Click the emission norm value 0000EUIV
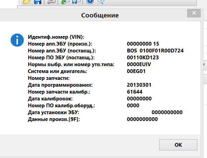The image size is (207, 158). pos(139,64)
